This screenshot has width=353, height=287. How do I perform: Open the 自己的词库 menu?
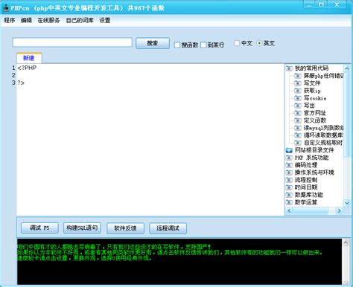(x=80, y=20)
